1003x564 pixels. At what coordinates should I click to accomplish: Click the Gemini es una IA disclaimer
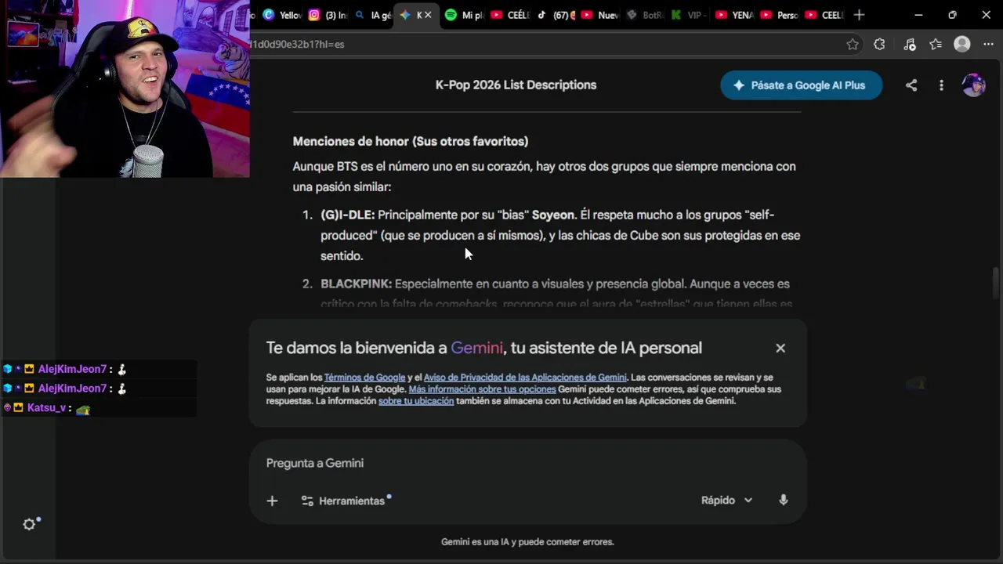[527, 542]
